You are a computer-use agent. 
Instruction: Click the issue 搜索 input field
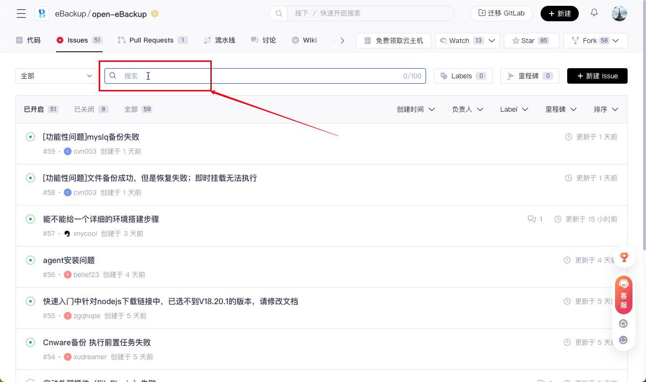261,76
